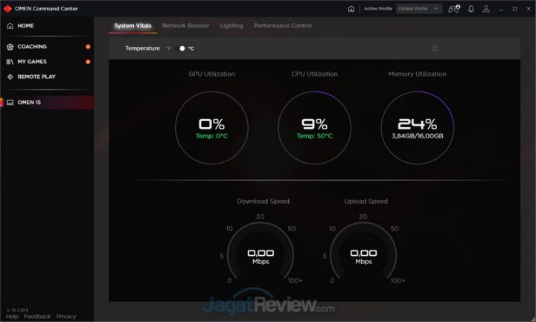Screen dimensions: 536x322
Task: Click the home icon in the title bar
Action: pyautogui.click(x=351, y=9)
